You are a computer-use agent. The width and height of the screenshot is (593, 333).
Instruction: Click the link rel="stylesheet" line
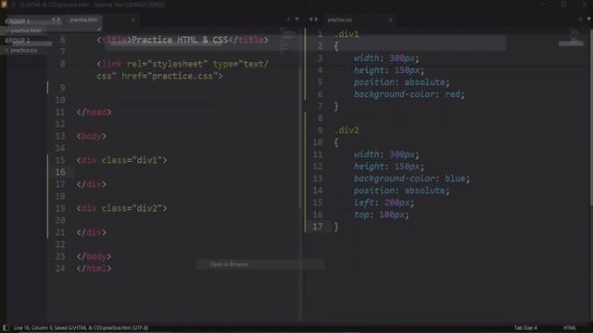(183, 64)
